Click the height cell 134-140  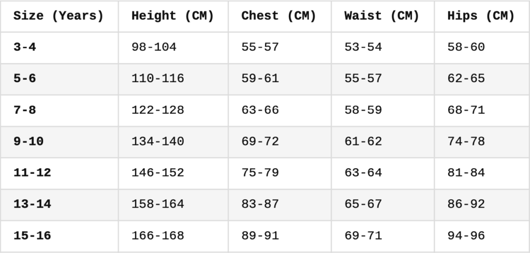coord(158,142)
